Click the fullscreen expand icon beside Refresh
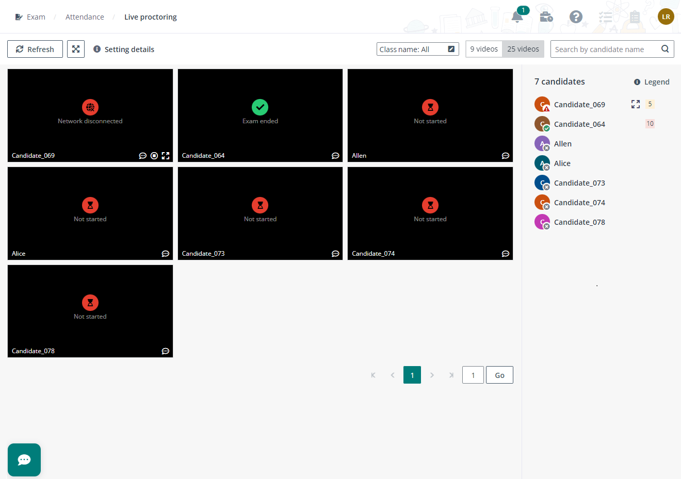Viewport: 681px width, 479px height. [76, 49]
